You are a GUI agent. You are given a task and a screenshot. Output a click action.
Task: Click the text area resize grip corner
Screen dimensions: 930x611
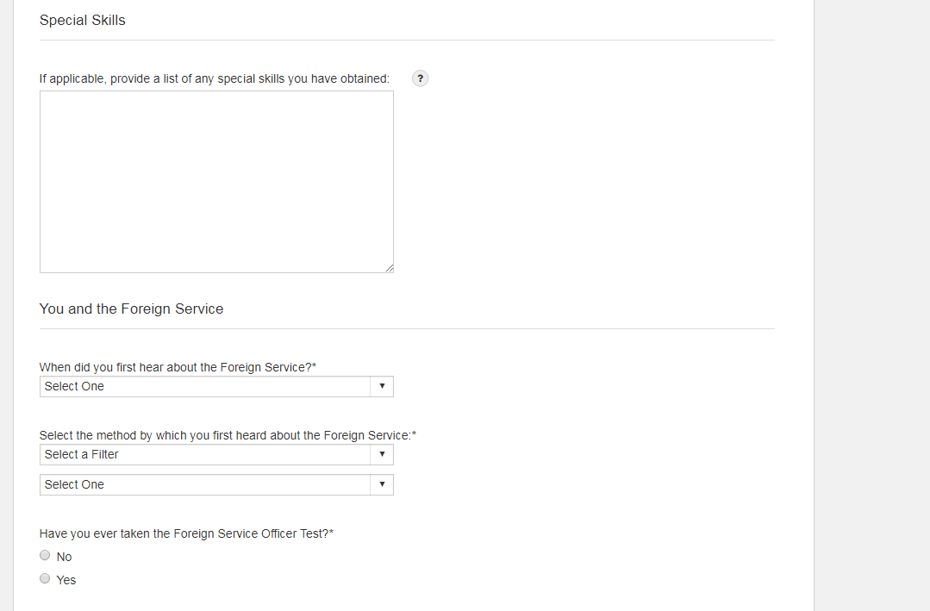point(390,269)
